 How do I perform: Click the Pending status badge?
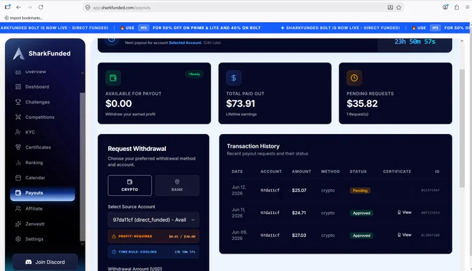(x=360, y=190)
